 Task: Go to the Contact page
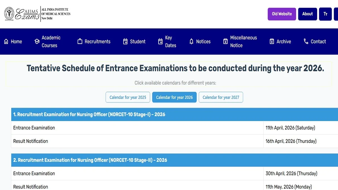click(318, 42)
